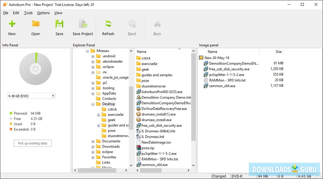Expand the AppData folder tree node
This screenshot has width=323, height=179.
[x=92, y=93]
